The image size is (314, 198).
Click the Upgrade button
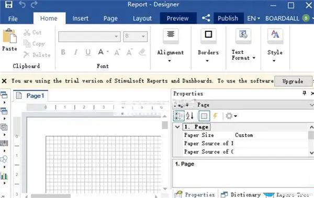(x=293, y=81)
